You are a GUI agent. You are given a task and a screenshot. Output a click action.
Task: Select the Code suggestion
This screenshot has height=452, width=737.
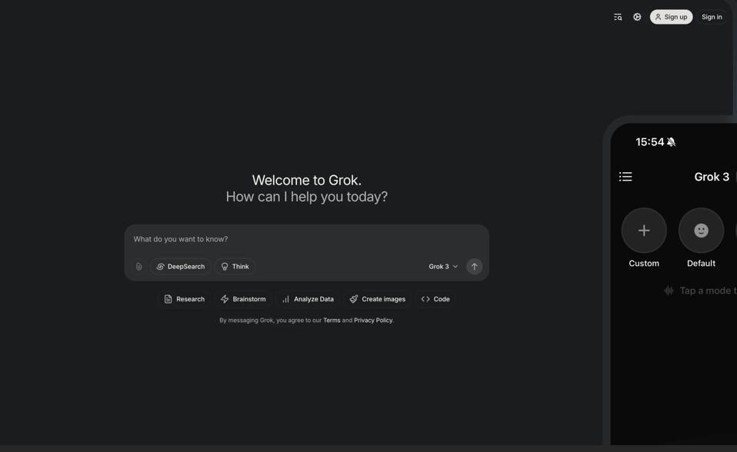click(435, 299)
